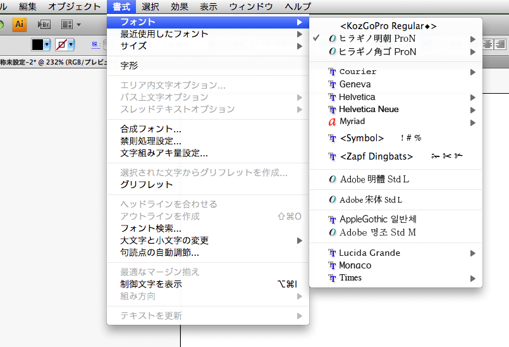Choose 句読点の自動調節... item
The width and height of the screenshot is (509, 347).
tap(208, 253)
